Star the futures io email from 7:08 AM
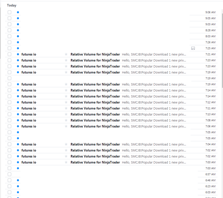223x198 pixels. pyautogui.click(x=66, y=120)
